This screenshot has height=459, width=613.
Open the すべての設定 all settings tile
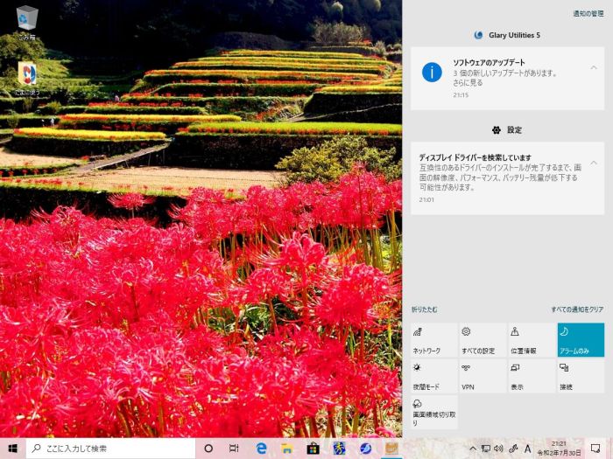click(x=483, y=340)
